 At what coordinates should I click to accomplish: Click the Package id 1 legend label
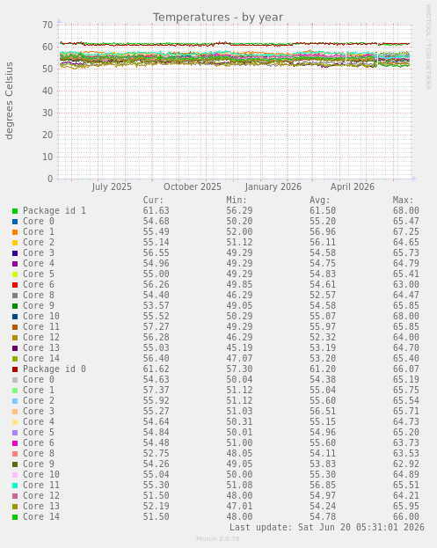(55, 211)
